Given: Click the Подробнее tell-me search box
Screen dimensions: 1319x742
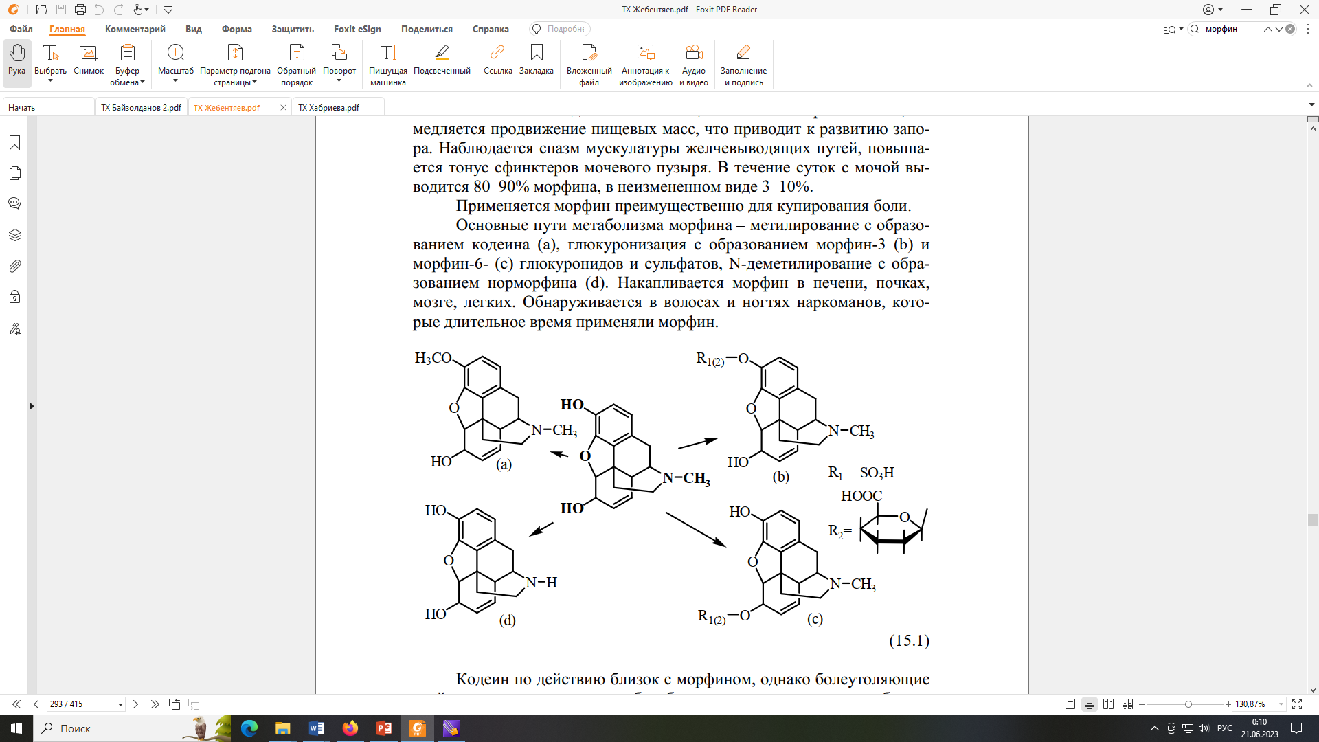Looking at the screenshot, I should coord(560,29).
